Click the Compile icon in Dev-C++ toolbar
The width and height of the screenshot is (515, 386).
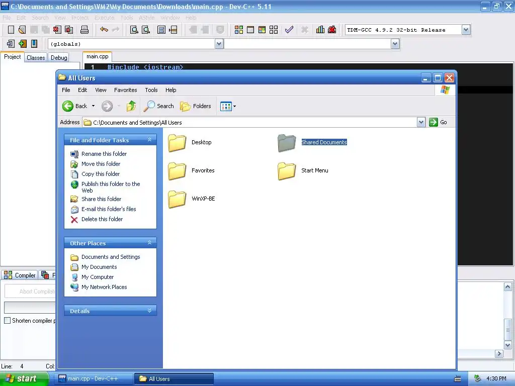point(239,30)
